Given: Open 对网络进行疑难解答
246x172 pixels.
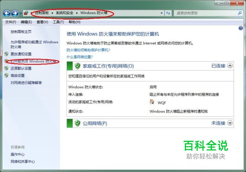Looking at the screenshot, I should 26,83.
